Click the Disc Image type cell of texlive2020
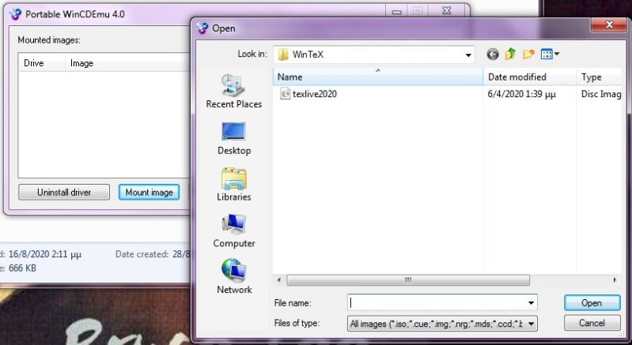 pyautogui.click(x=601, y=94)
